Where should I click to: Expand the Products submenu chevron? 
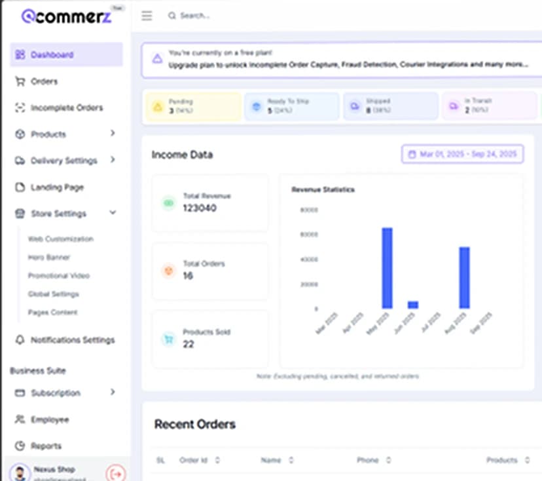pyautogui.click(x=113, y=133)
